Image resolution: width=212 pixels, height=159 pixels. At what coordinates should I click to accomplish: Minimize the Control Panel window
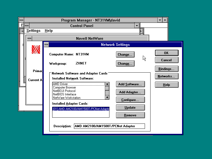click(x=137, y=25)
